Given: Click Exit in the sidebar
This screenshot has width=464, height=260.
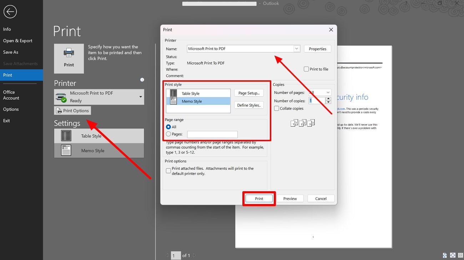Looking at the screenshot, I should click(x=21, y=121).
